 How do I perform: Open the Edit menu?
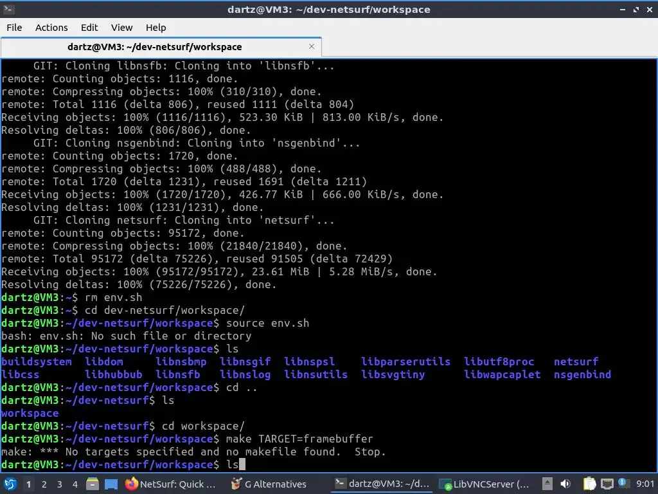[89, 28]
